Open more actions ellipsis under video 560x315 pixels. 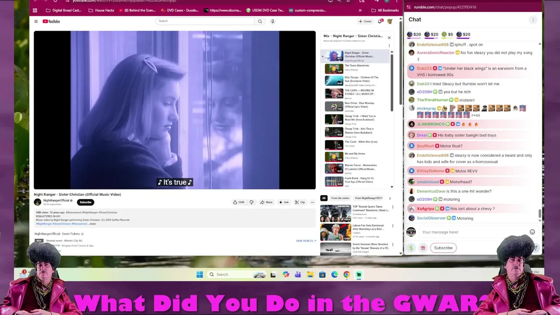coord(312,202)
